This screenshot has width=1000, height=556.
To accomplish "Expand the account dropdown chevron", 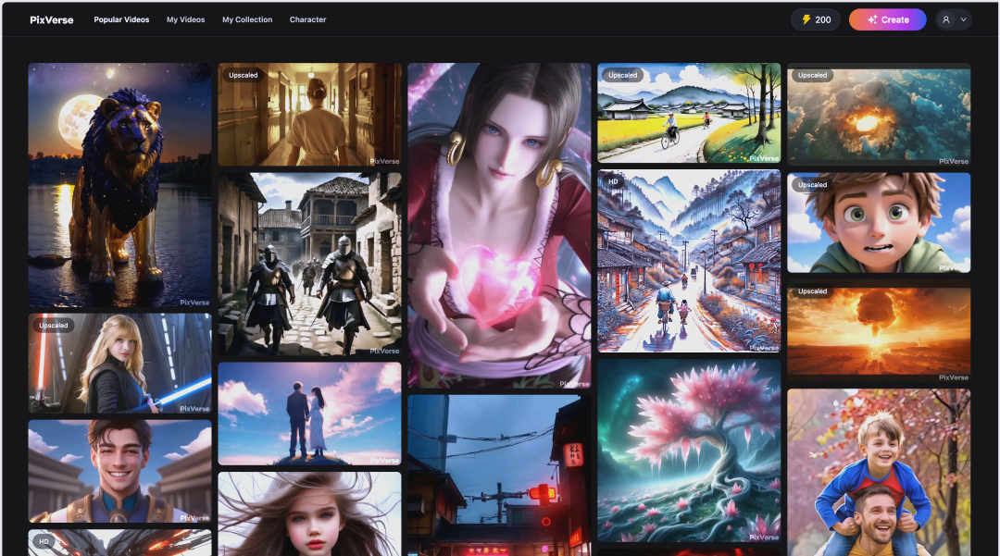I will (963, 19).
